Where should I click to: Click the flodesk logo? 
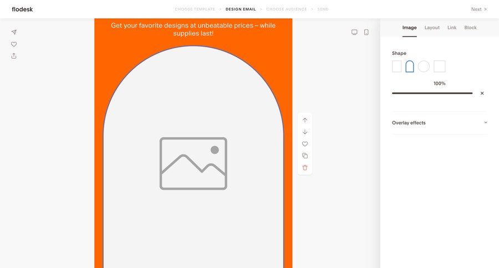tap(22, 9)
